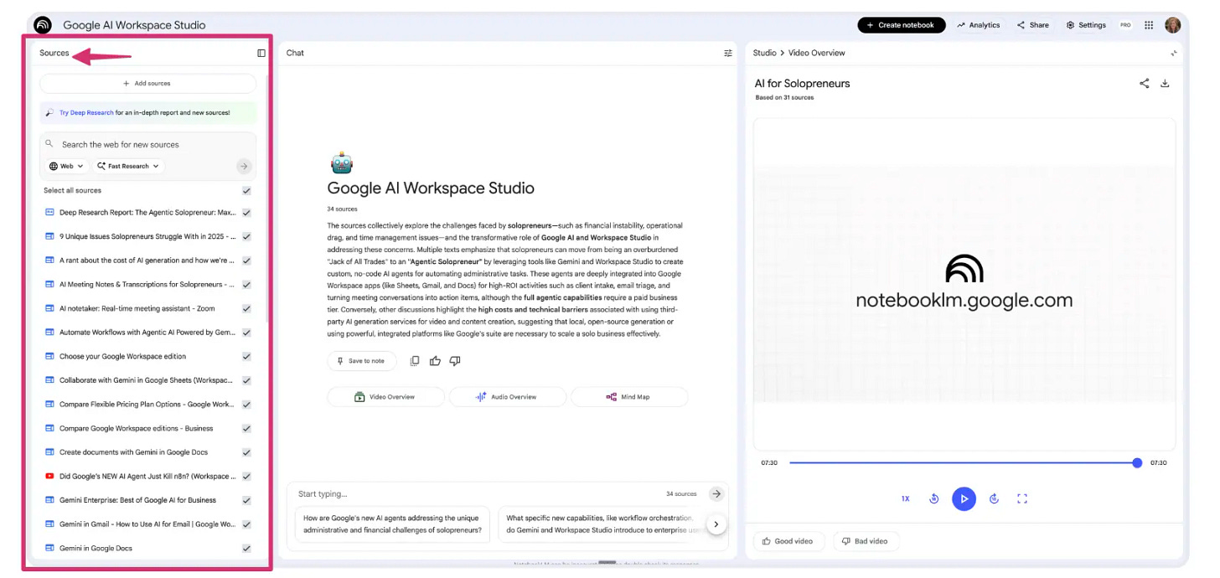The width and height of the screenshot is (1220, 578).
Task: Deselect the Deep Research Report source
Action: pos(246,212)
